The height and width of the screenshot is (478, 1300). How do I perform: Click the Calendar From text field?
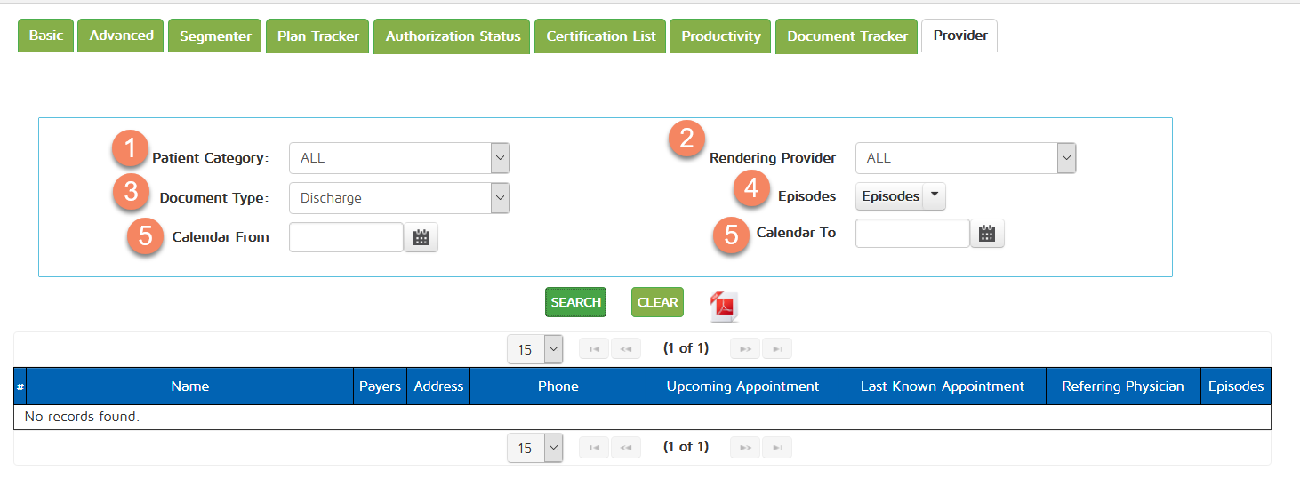click(346, 237)
